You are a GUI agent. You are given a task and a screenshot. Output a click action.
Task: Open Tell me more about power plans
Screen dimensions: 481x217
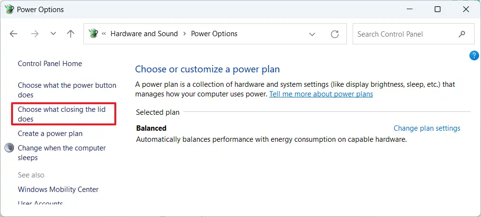(321, 94)
